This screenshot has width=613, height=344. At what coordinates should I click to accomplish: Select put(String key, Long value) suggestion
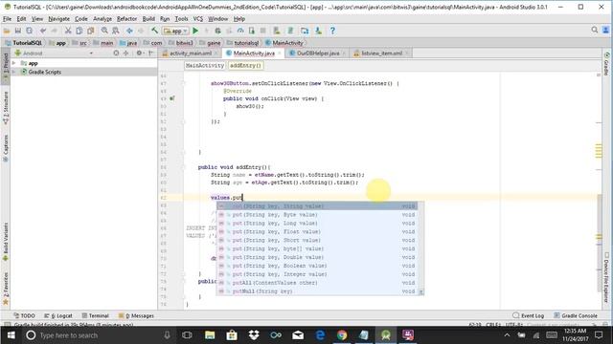[x=317, y=223]
